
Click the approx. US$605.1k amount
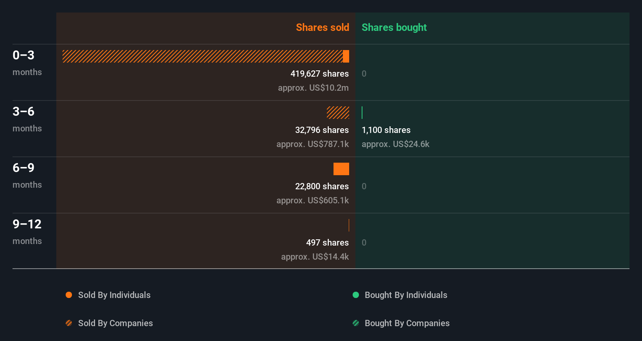[312, 200]
